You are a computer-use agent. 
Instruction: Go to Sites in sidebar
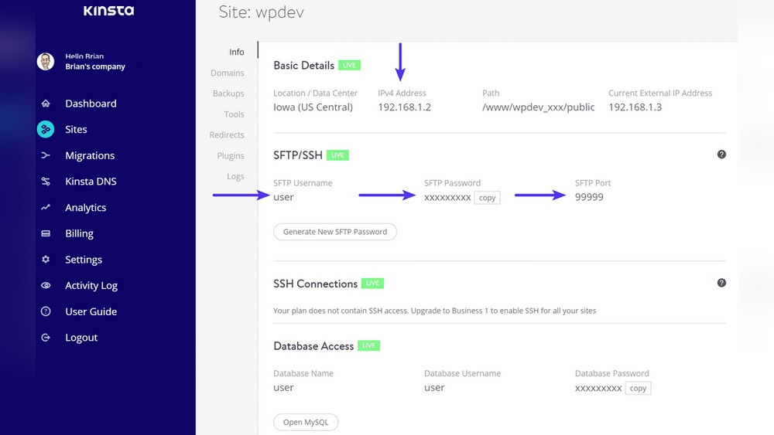coord(76,129)
